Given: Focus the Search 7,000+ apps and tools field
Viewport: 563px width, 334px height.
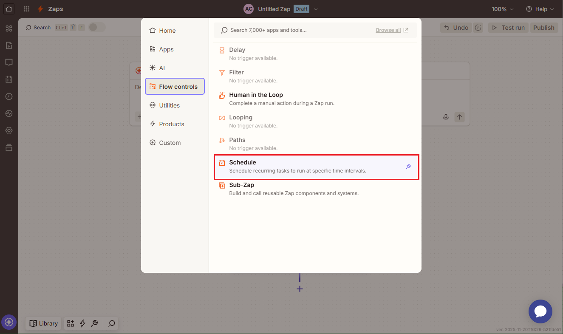Looking at the screenshot, I should point(315,30).
